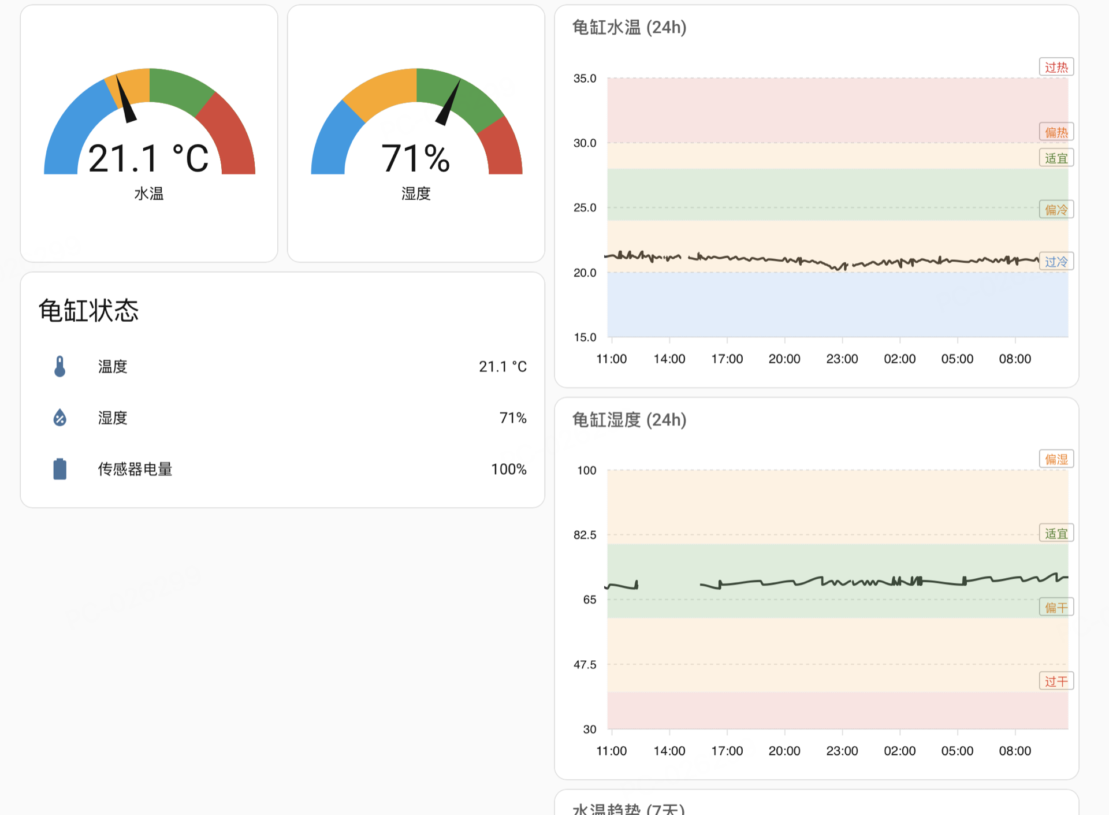Click the 适宜 label on humidity chart
Image resolution: width=1109 pixels, height=815 pixels.
tap(1056, 533)
